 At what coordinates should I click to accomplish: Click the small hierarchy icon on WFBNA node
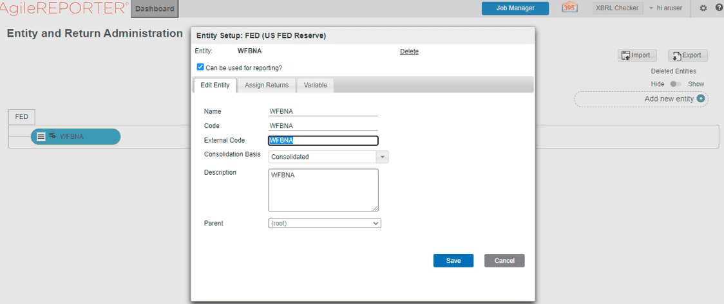click(52, 136)
